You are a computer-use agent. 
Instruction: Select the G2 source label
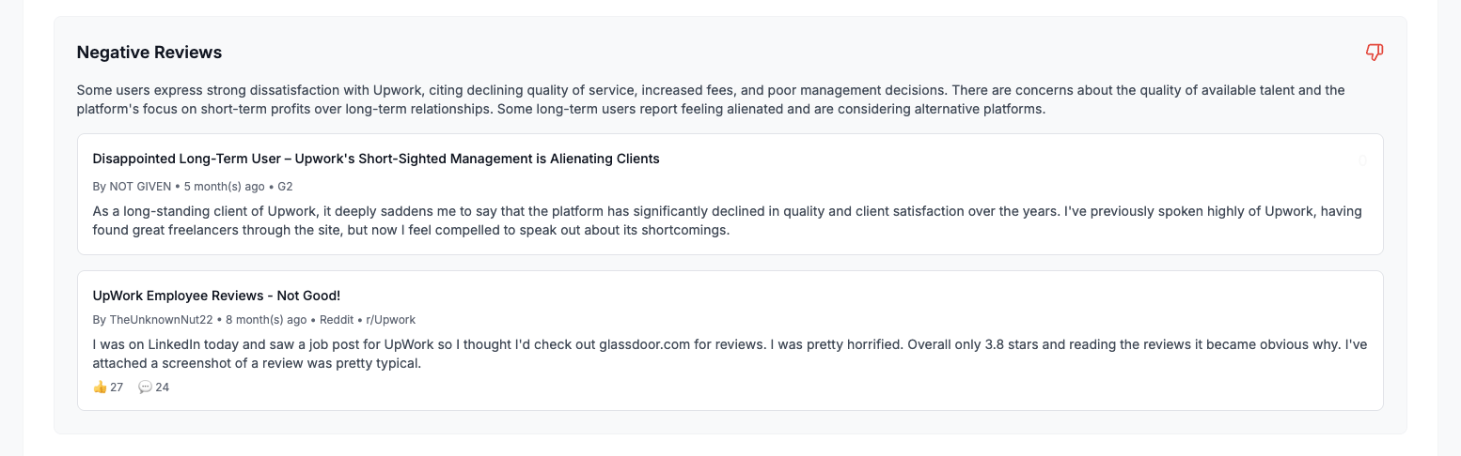[285, 187]
